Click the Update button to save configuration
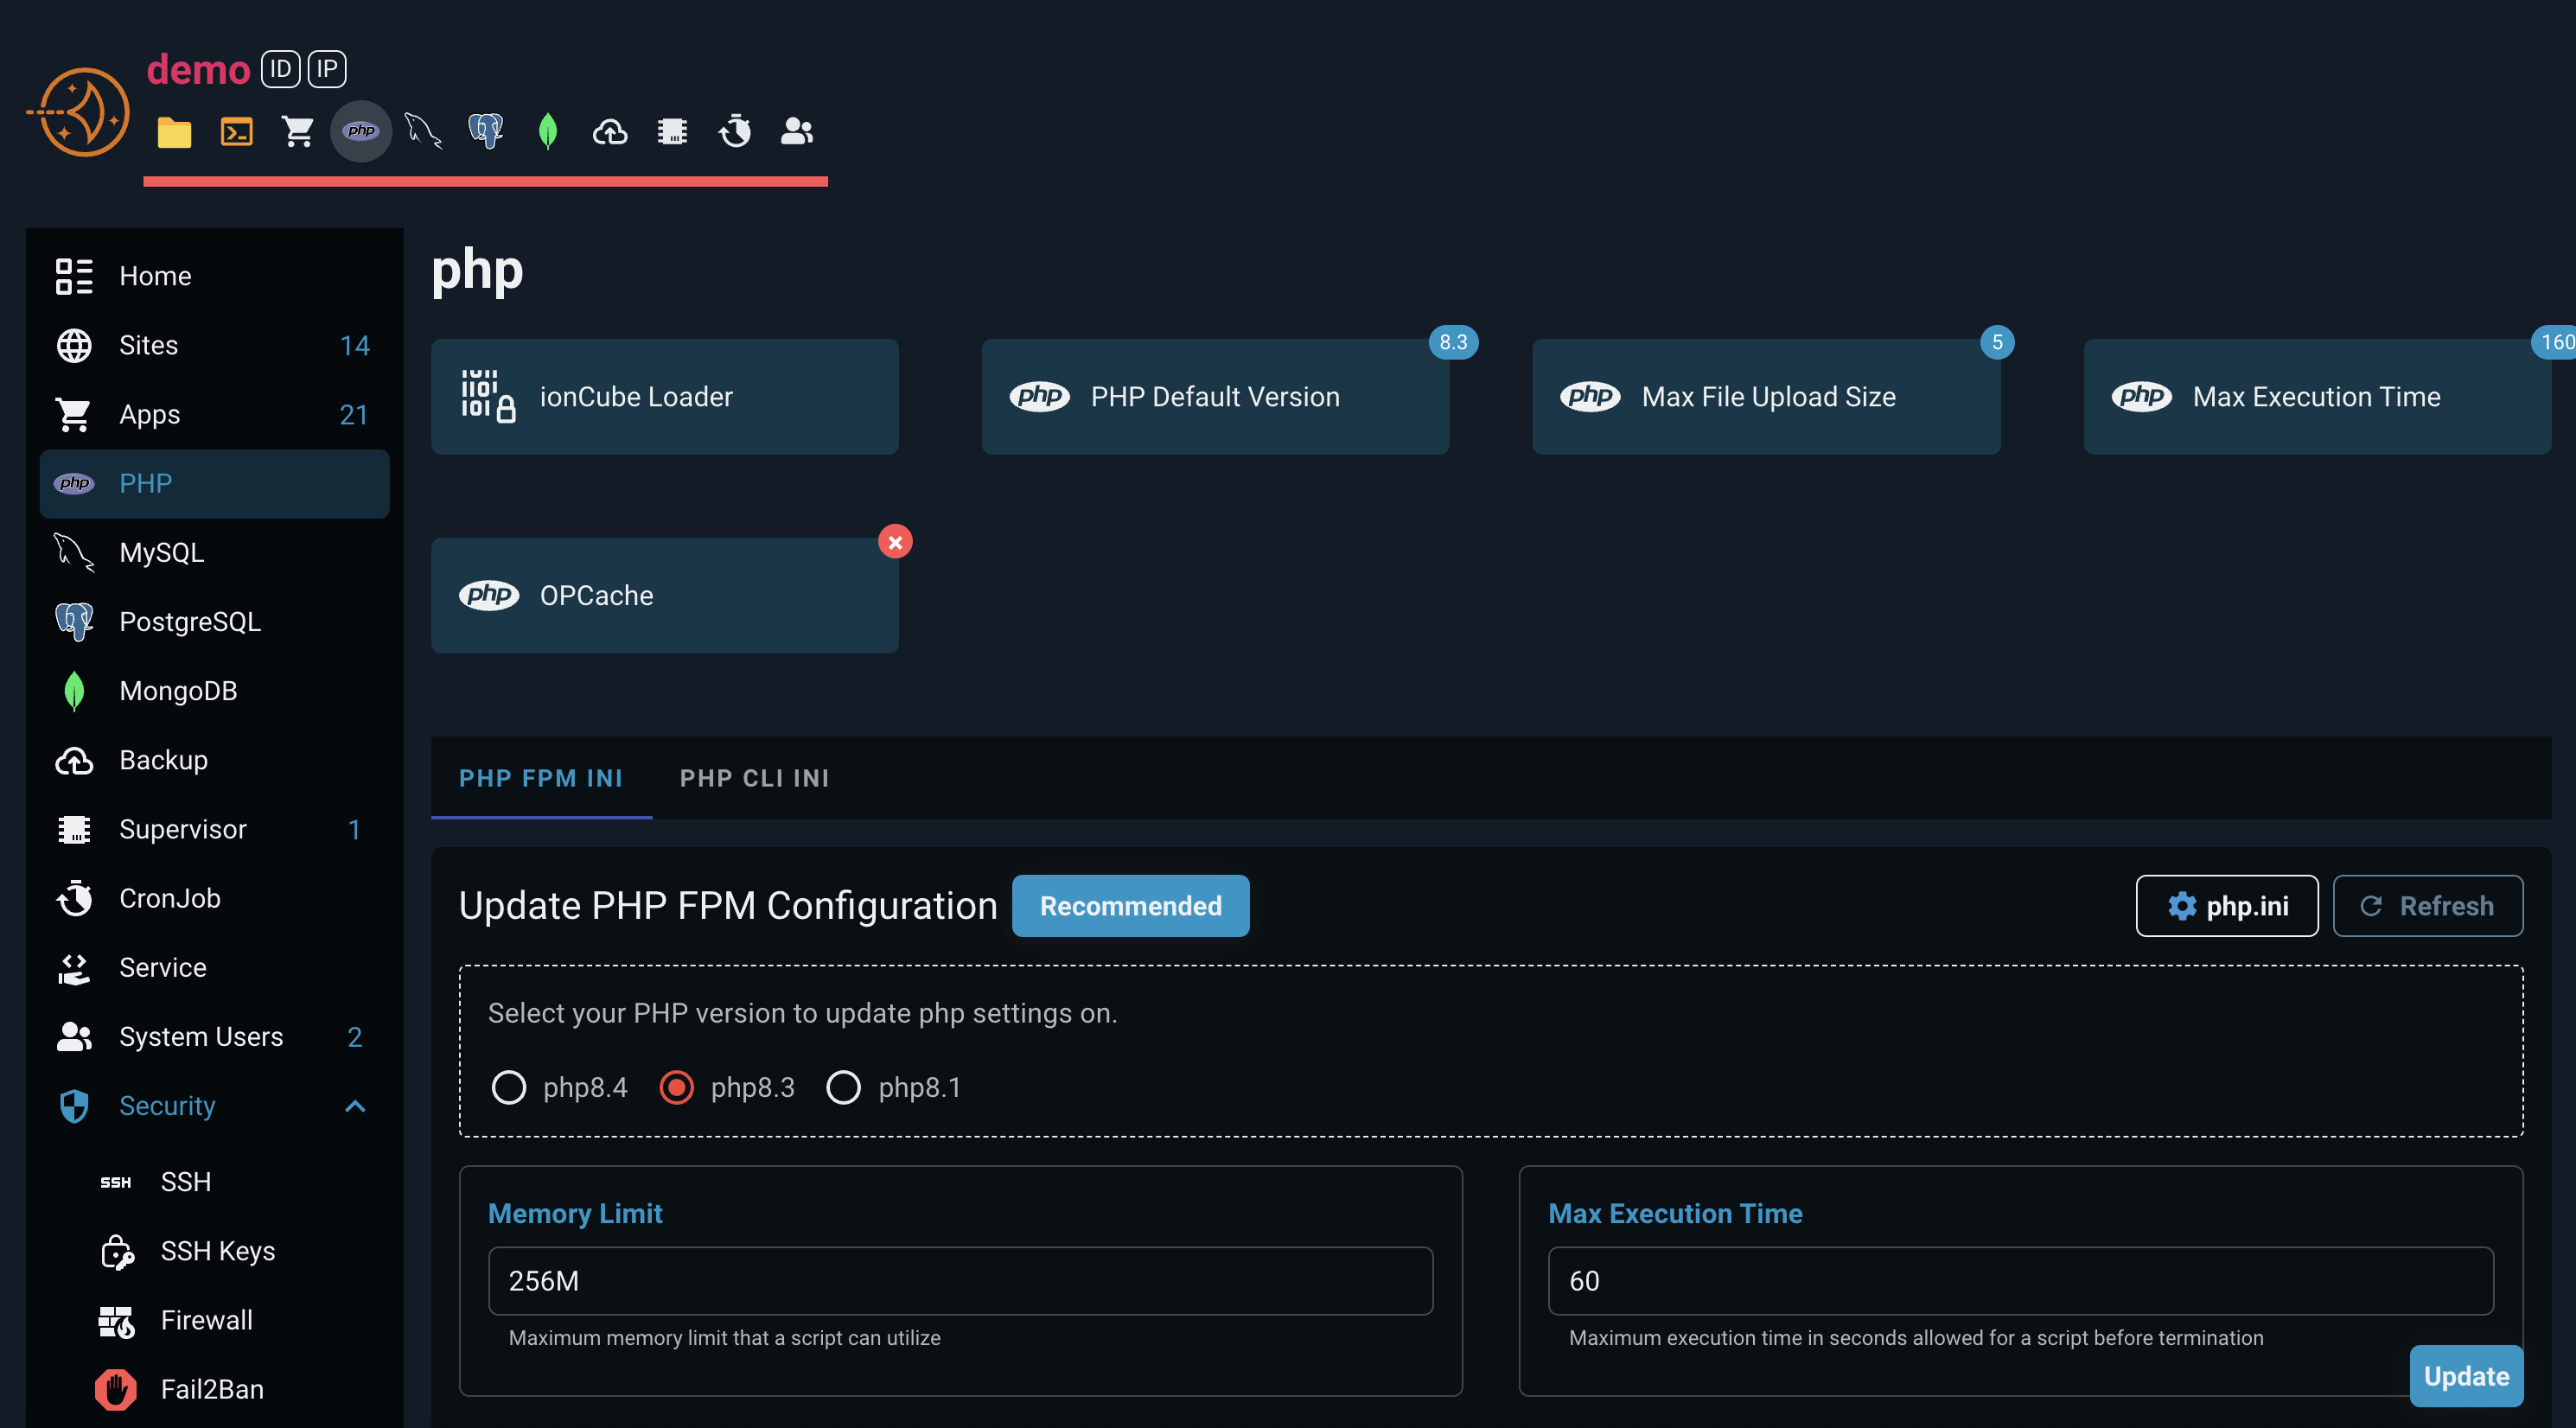The width and height of the screenshot is (2576, 1428). (2466, 1376)
